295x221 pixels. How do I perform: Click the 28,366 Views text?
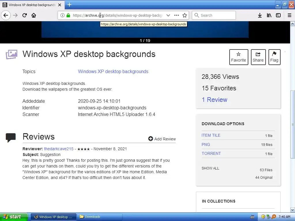[220, 77]
